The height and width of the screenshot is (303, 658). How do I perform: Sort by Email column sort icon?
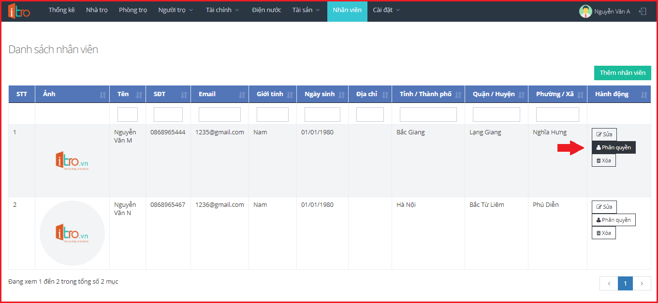coord(242,95)
